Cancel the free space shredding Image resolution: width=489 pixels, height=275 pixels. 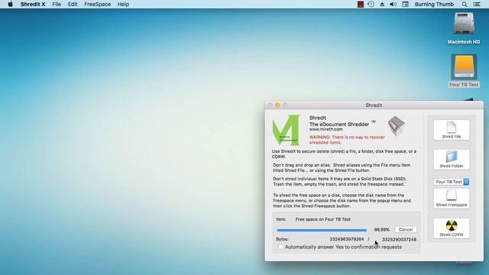coord(406,229)
